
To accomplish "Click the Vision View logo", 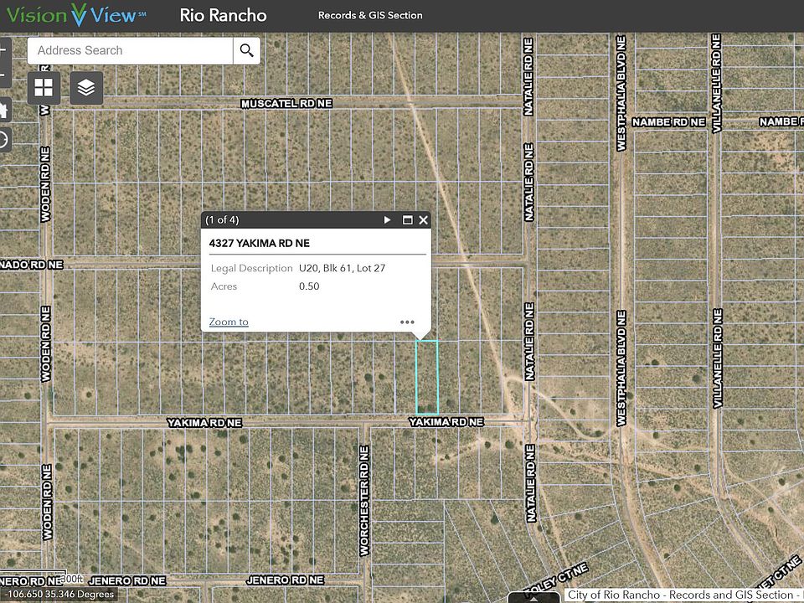I will [76, 15].
